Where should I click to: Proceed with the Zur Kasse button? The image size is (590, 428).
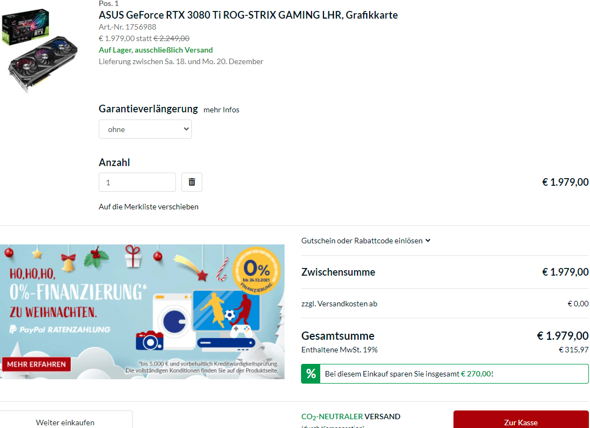coord(521,420)
